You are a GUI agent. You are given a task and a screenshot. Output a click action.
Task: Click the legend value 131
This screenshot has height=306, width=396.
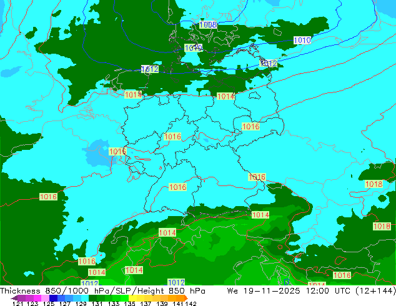tap(97, 304)
